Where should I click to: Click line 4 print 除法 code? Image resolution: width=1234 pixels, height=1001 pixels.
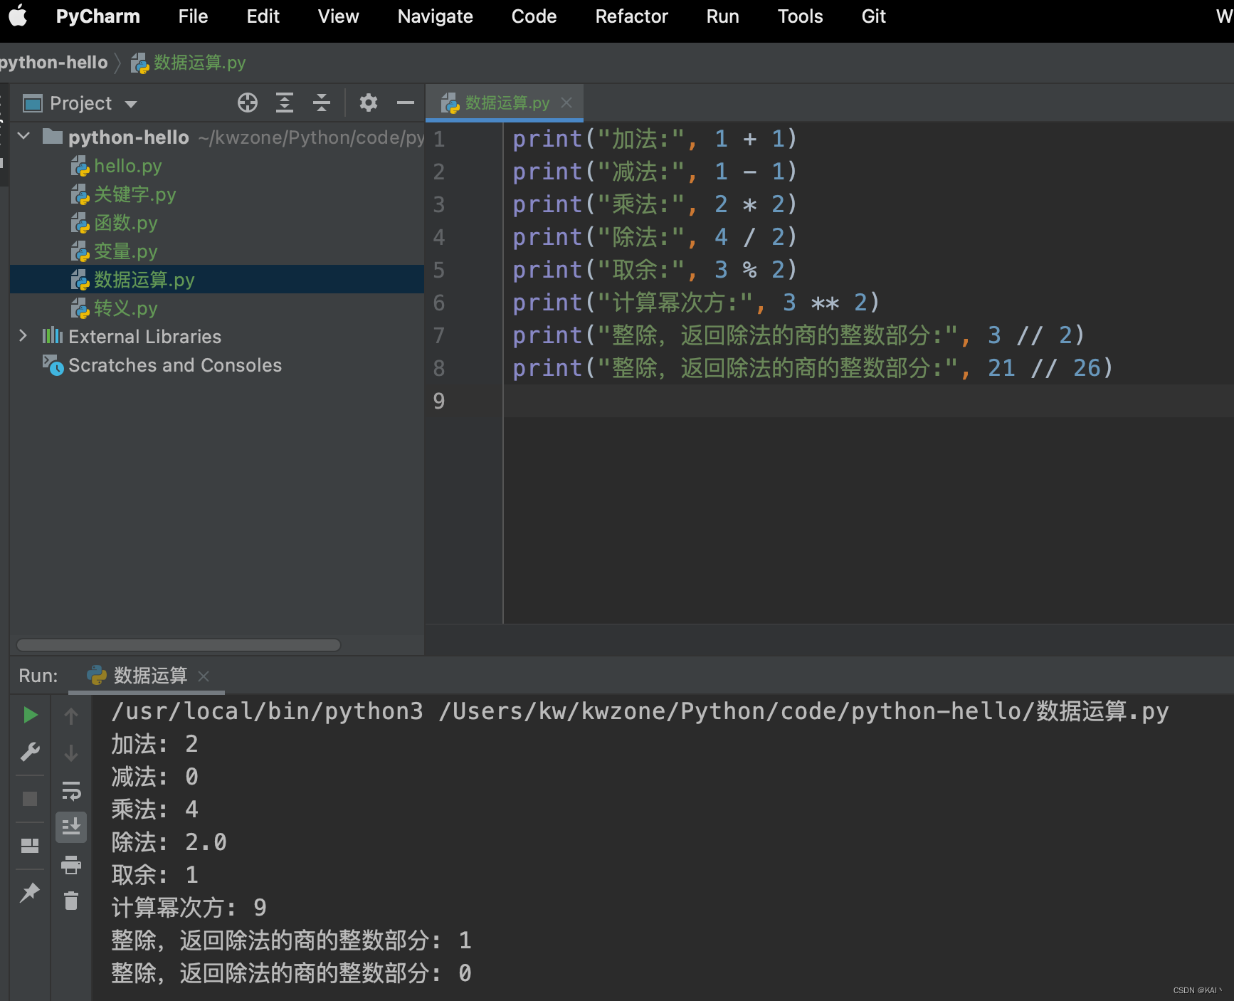click(654, 237)
